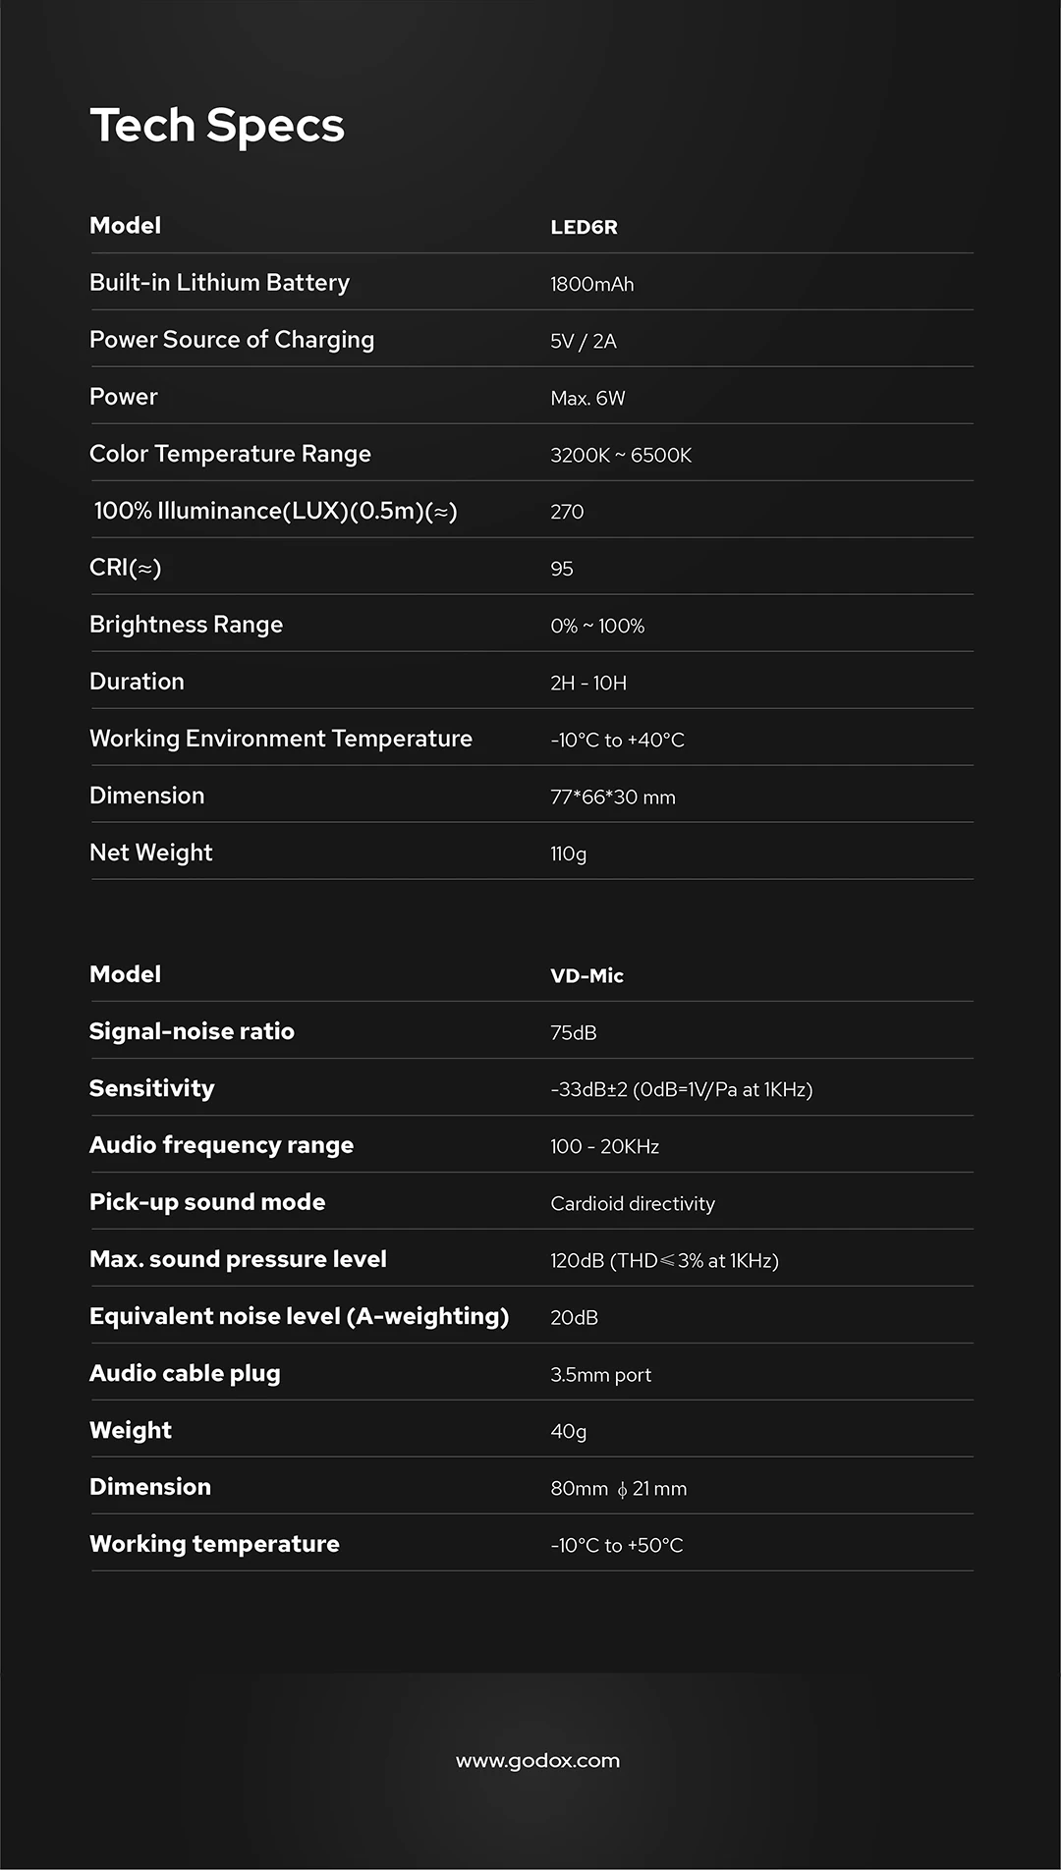This screenshot has height=1870, width=1061.
Task: Select the Signal-noise ratio label
Action: click(x=192, y=1031)
